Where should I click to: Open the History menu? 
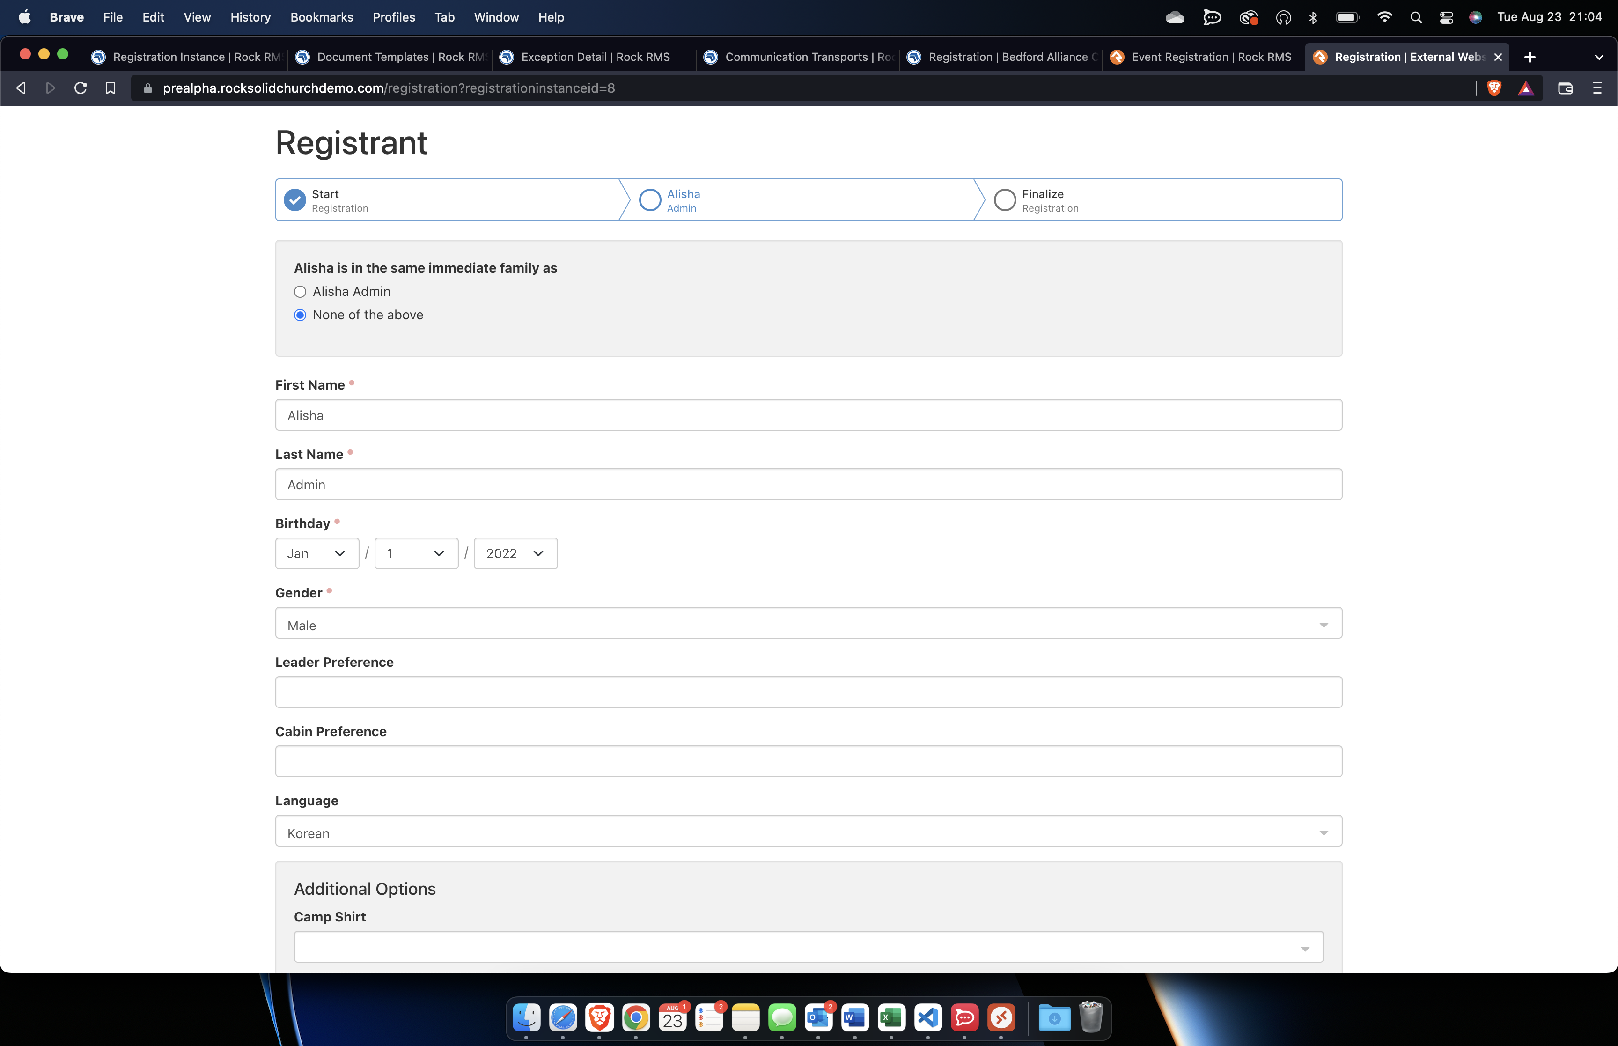(x=250, y=17)
